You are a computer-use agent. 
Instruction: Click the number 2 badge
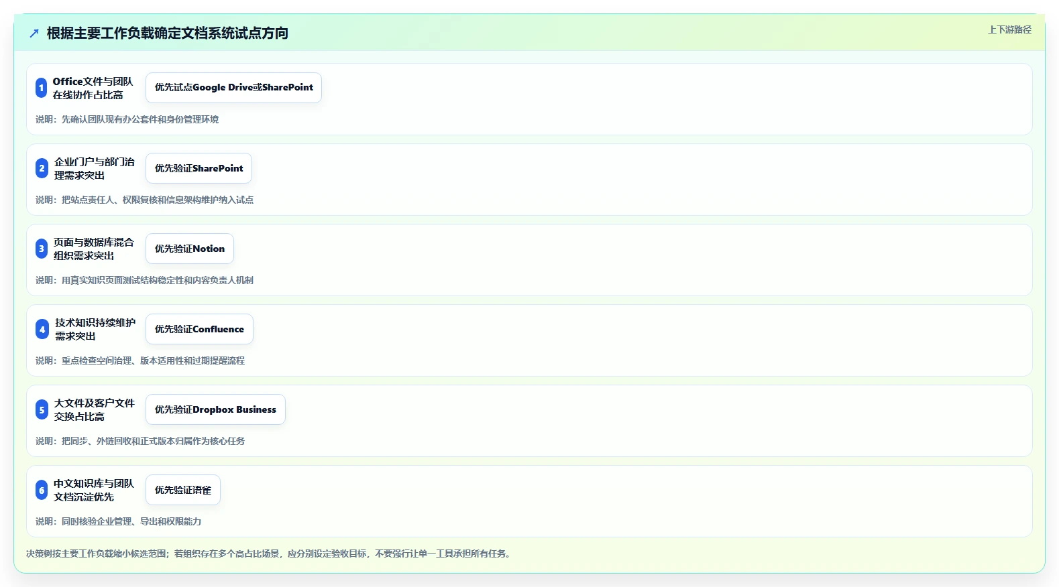[42, 168]
